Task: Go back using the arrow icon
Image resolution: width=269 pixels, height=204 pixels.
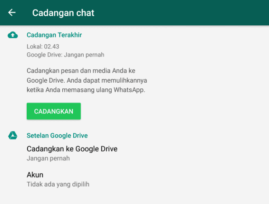Action: click(12, 12)
